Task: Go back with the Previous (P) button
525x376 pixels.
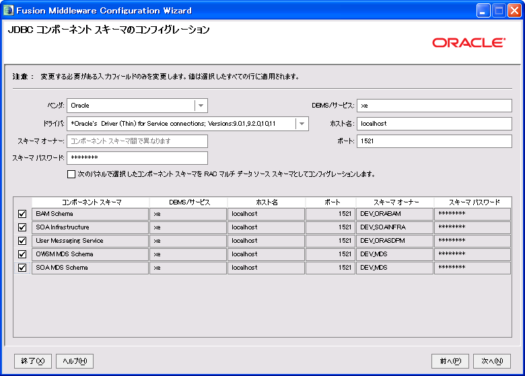Action: point(450,361)
